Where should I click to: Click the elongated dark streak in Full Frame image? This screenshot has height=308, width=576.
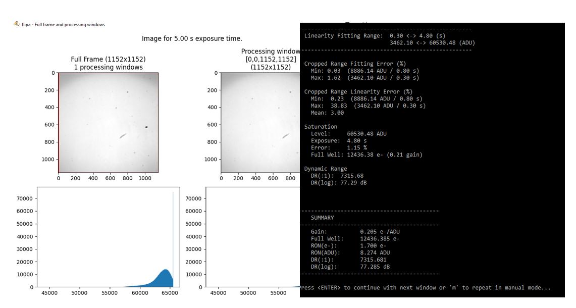(123, 136)
